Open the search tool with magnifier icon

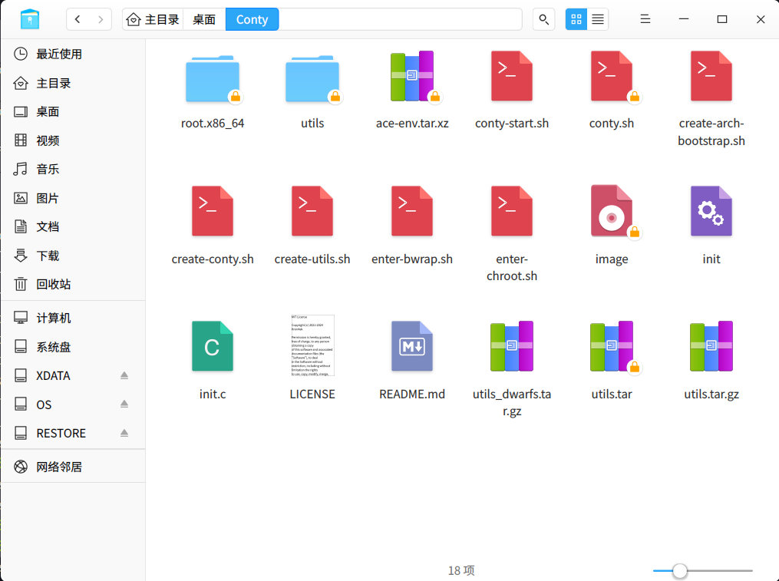point(544,19)
